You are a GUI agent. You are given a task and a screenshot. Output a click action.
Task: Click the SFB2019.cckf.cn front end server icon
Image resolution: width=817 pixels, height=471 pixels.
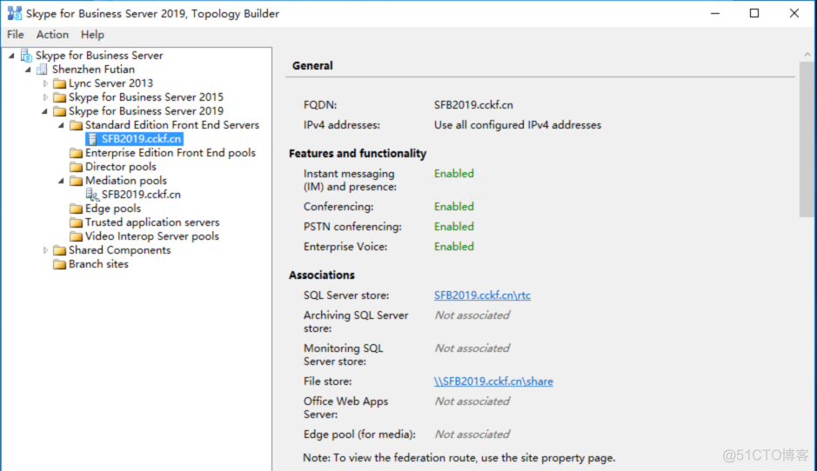pyautogui.click(x=92, y=139)
